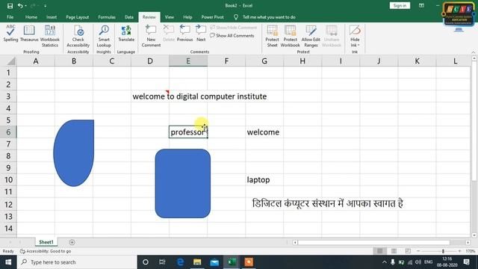Go to the Previous comment
Viewport: 478px width, 269px height.
point(184,33)
